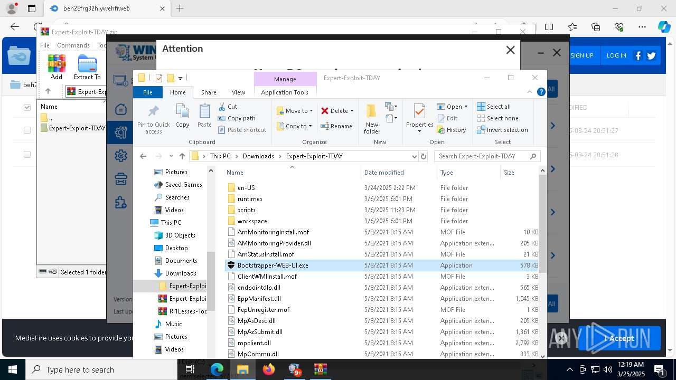Image resolution: width=676 pixels, height=380 pixels.
Task: Check the first MediaFire file row checkbox
Action: click(x=27, y=130)
